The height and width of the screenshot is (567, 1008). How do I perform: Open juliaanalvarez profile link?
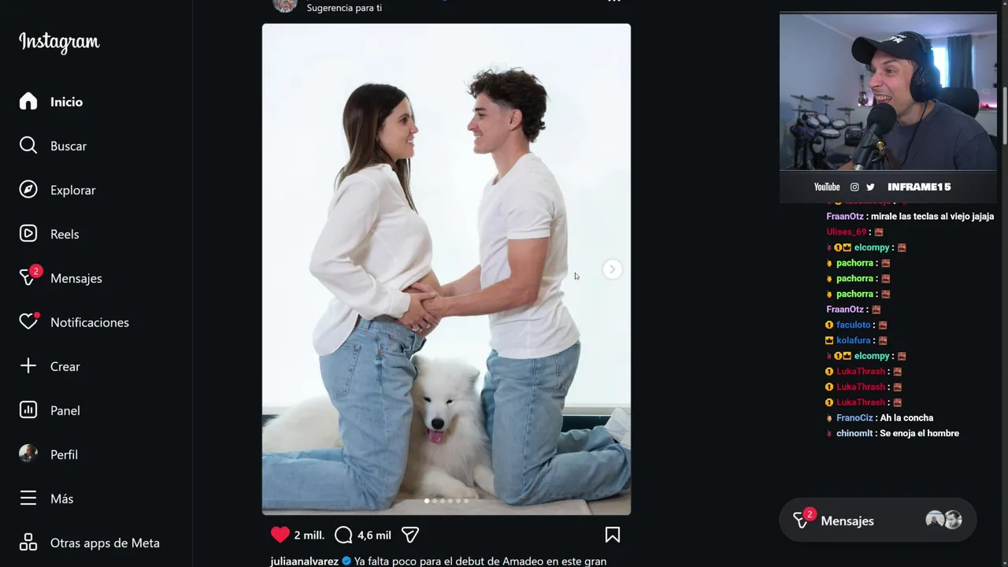(304, 561)
